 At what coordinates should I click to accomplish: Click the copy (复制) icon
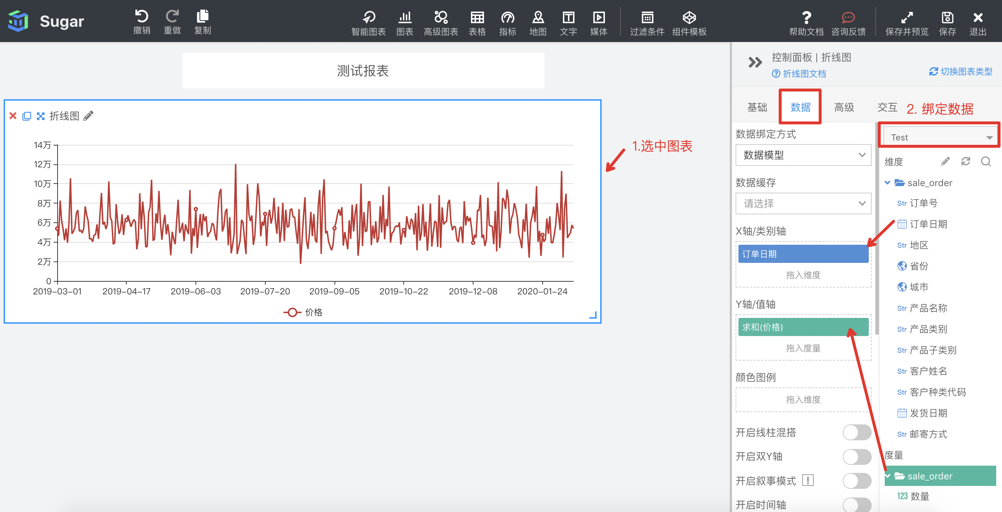point(202,17)
